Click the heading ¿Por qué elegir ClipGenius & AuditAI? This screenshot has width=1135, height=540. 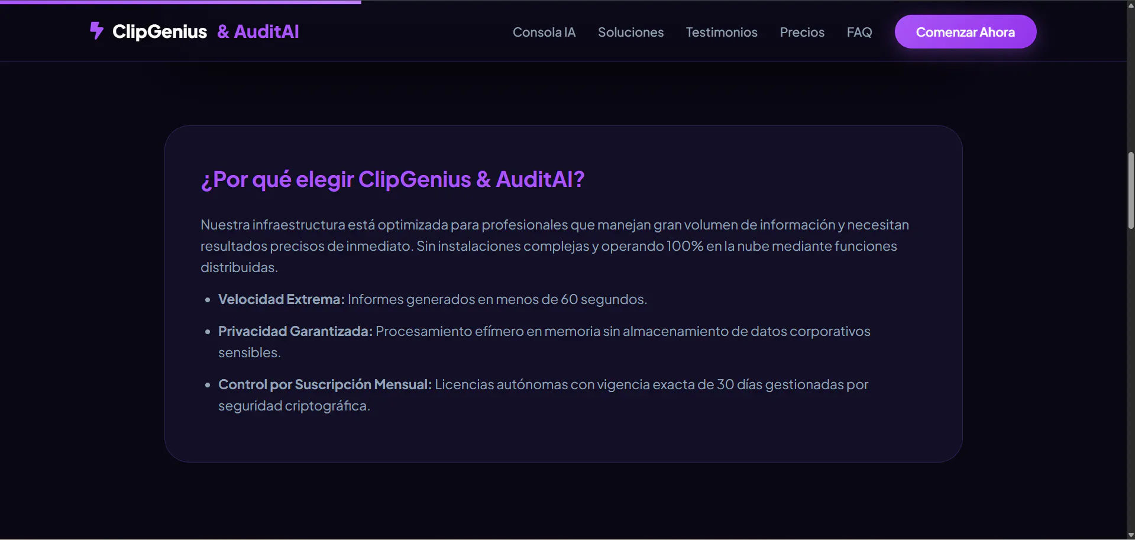pos(393,179)
